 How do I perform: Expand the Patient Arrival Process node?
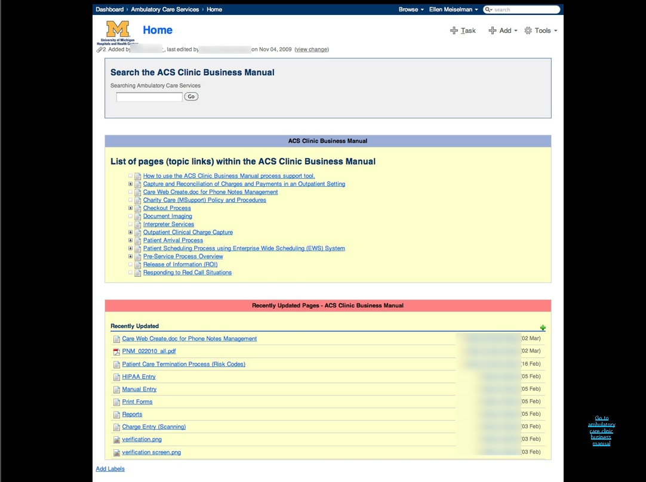pos(131,240)
